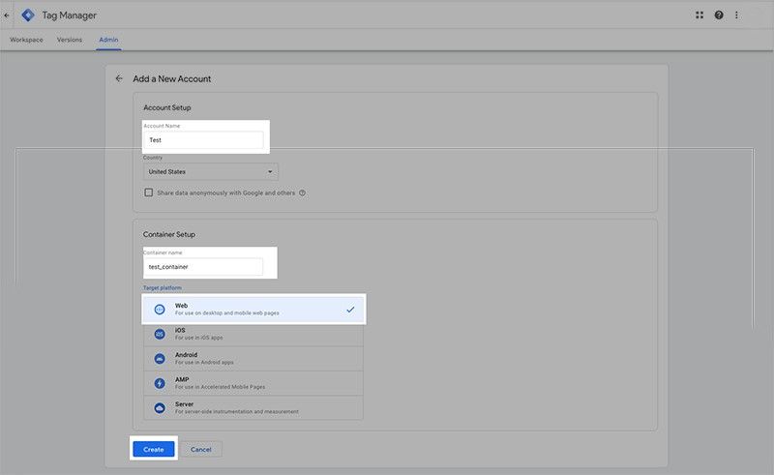Switch to the Versions tab
This screenshot has width=774, height=475.
coord(70,40)
